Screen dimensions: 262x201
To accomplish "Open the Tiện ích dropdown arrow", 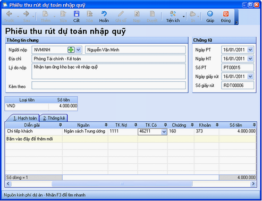I will (x=184, y=16).
